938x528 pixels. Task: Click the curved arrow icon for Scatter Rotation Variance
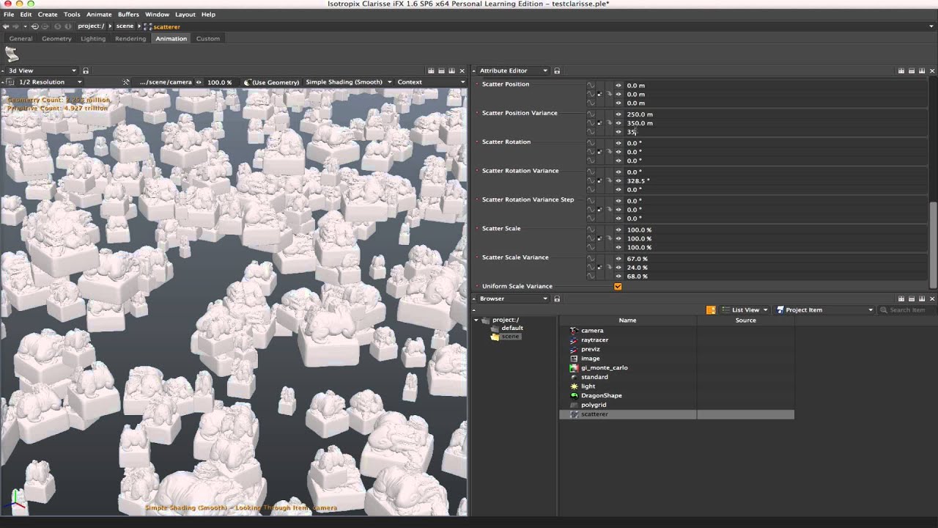coord(608,180)
